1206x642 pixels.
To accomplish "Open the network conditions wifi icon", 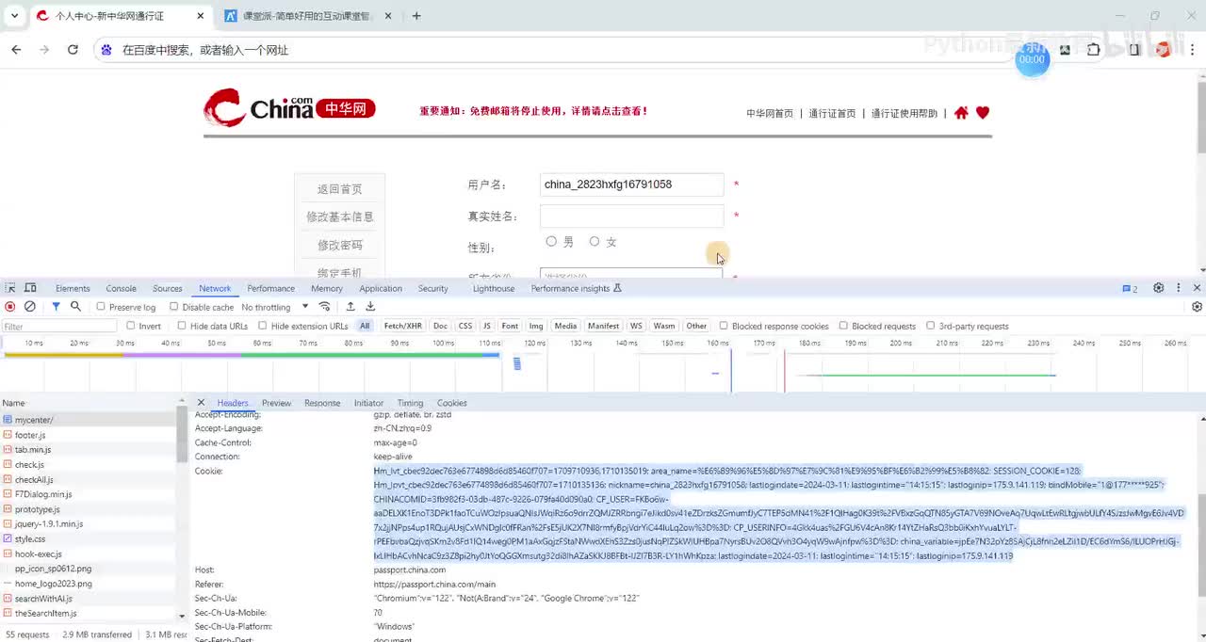I will (325, 307).
